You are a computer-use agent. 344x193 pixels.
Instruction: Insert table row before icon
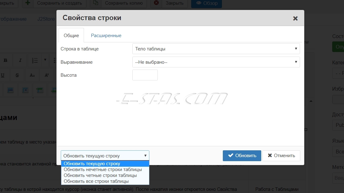pyautogui.click(x=40, y=90)
